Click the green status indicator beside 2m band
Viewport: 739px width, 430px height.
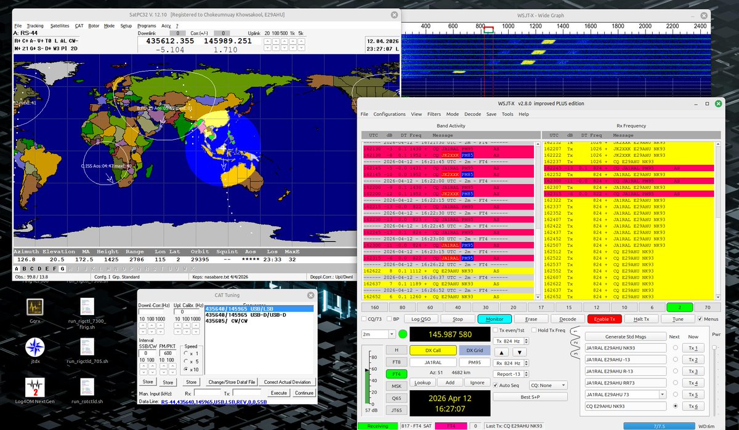(403, 334)
